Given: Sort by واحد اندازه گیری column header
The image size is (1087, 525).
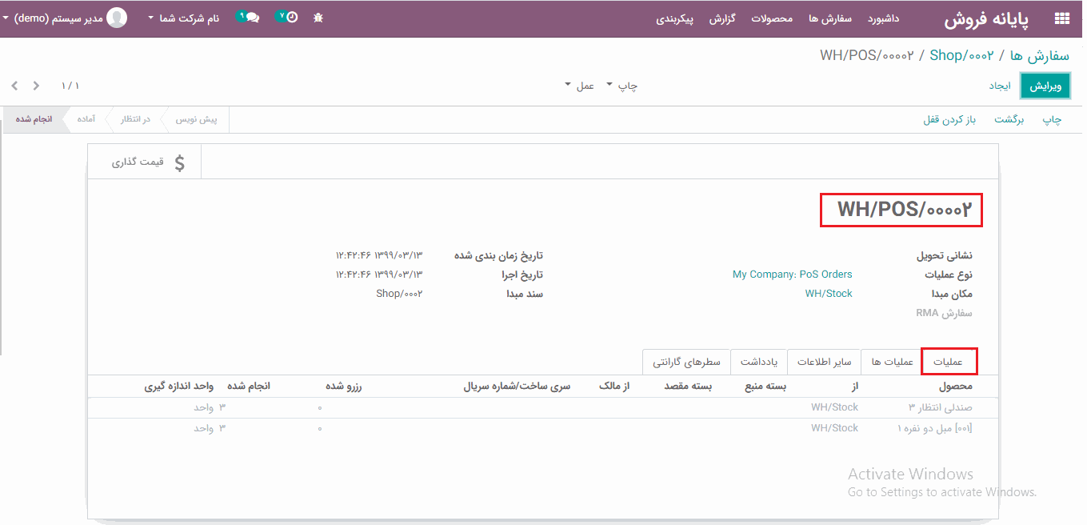Looking at the screenshot, I should pyautogui.click(x=179, y=387).
